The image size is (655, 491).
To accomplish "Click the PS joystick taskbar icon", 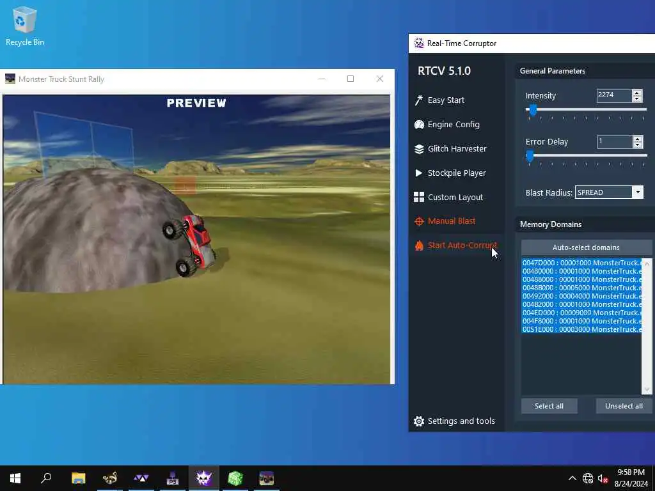I will click(x=173, y=478).
